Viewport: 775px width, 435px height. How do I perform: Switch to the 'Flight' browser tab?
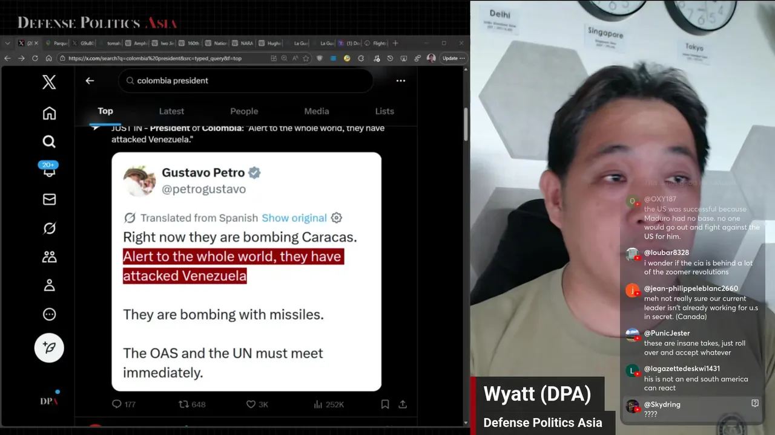pyautogui.click(x=375, y=43)
